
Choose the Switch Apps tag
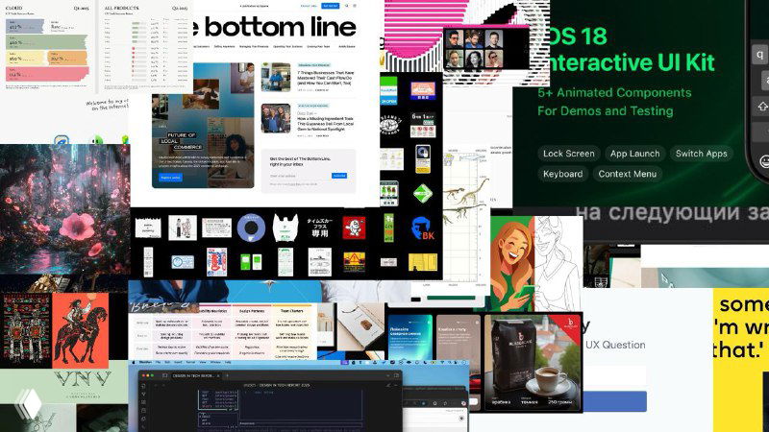pyautogui.click(x=701, y=154)
